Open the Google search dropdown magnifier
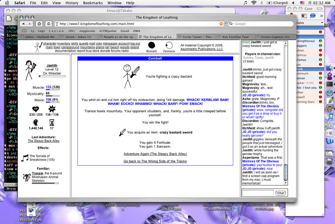This screenshot has width=335, height=224. [231, 24]
